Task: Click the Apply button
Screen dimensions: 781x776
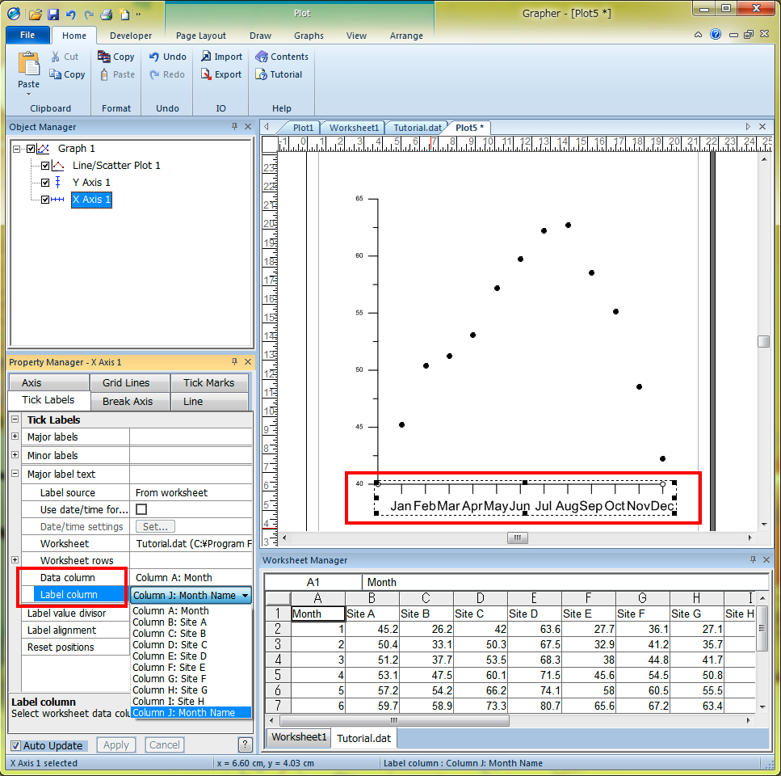Action: point(116,744)
